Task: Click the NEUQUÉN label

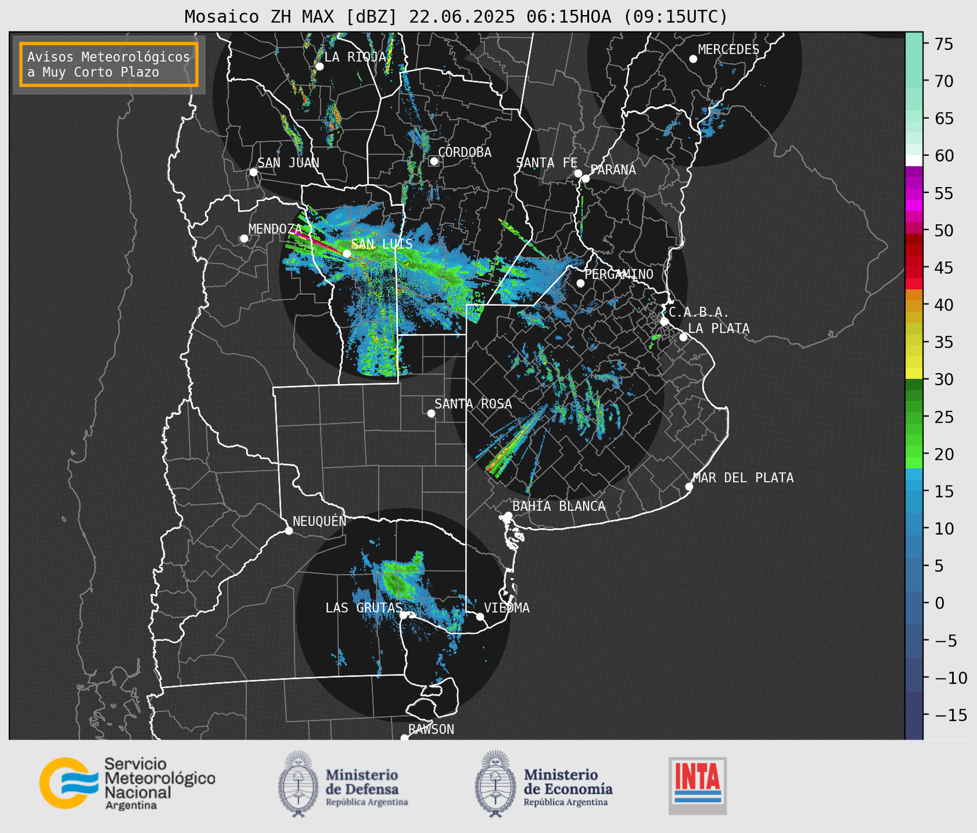Action: (319, 521)
